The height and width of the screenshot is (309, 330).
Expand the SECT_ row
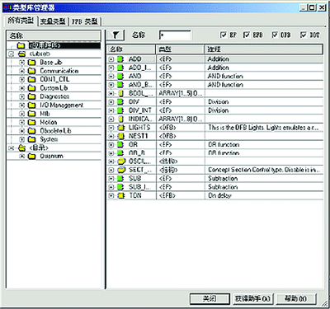(x=111, y=170)
